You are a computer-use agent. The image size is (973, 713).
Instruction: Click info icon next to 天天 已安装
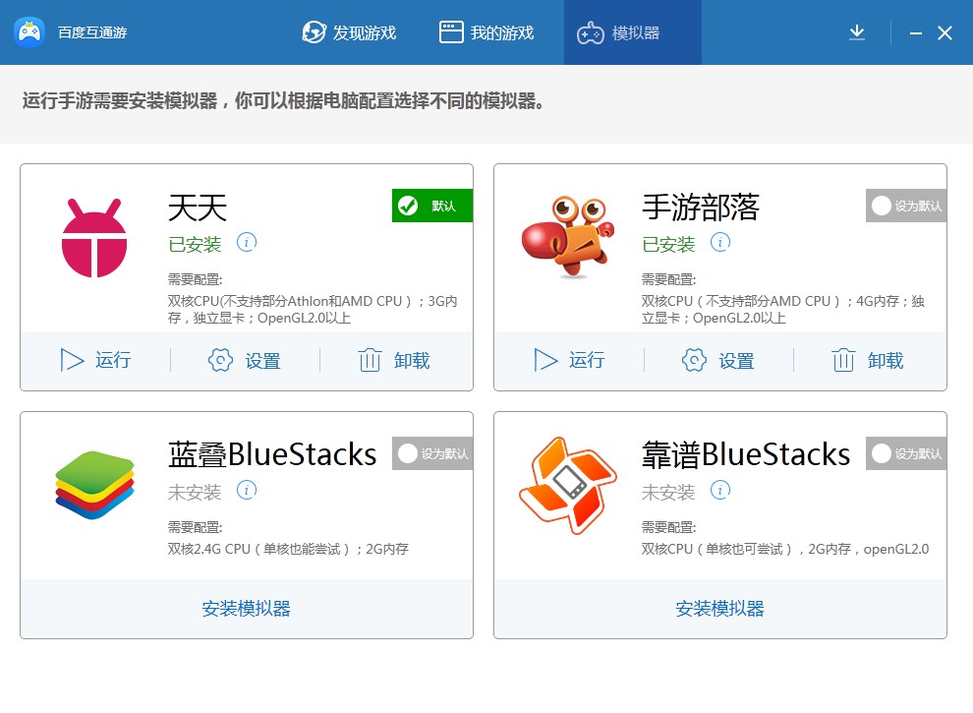(x=247, y=242)
